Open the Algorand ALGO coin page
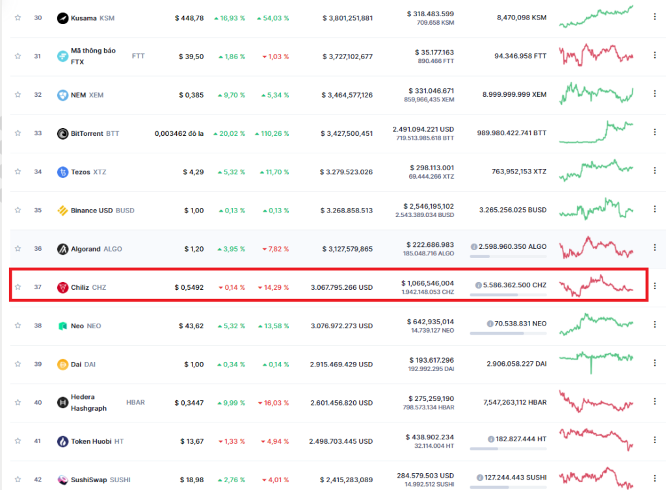The width and height of the screenshot is (666, 490). point(96,249)
